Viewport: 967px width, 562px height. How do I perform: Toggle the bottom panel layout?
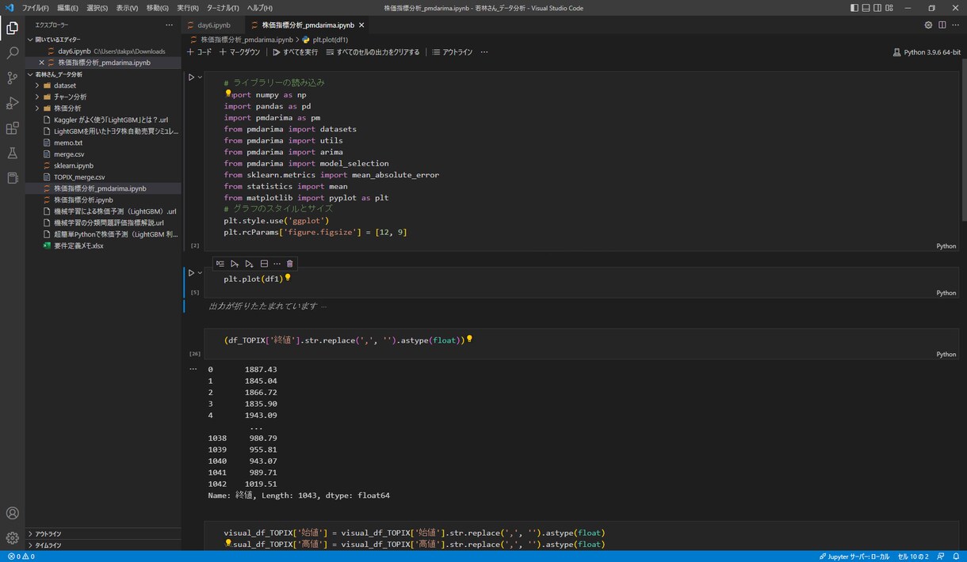pyautogui.click(x=866, y=8)
